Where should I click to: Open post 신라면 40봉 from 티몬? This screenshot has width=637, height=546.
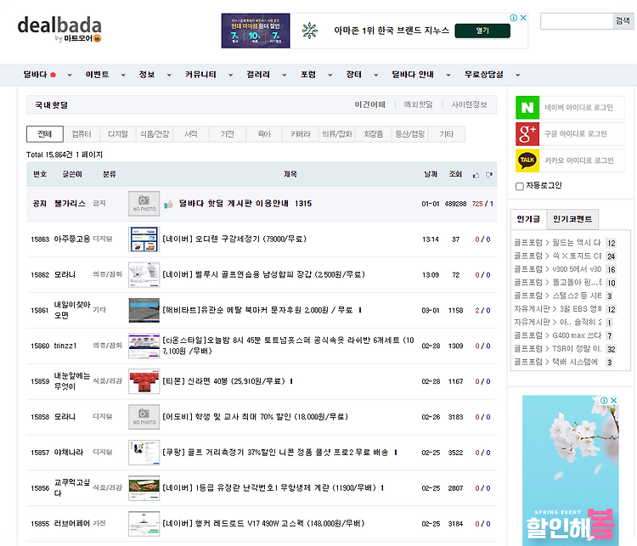[224, 381]
